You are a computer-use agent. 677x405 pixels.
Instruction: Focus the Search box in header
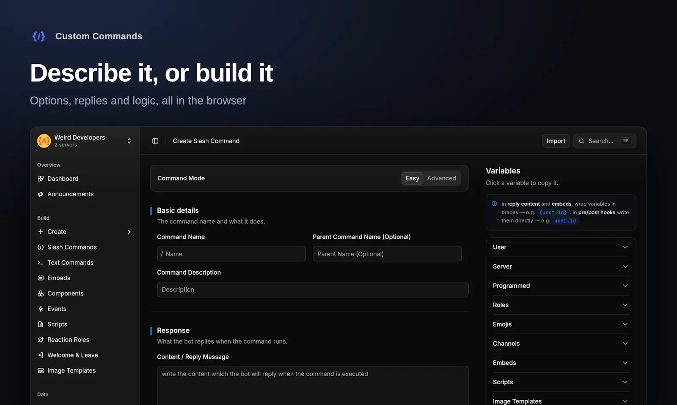(x=605, y=141)
